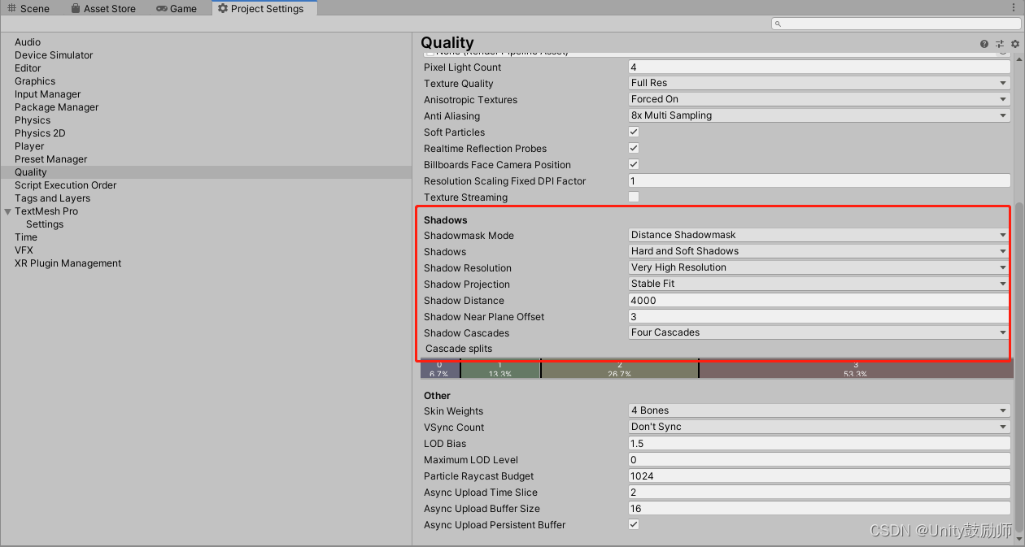Viewport: 1025px width, 547px height.
Task: Switch to the Asset Store tab
Action: click(x=102, y=8)
